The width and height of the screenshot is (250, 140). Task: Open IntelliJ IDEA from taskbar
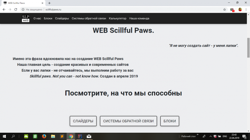pyautogui.click(x=80, y=136)
